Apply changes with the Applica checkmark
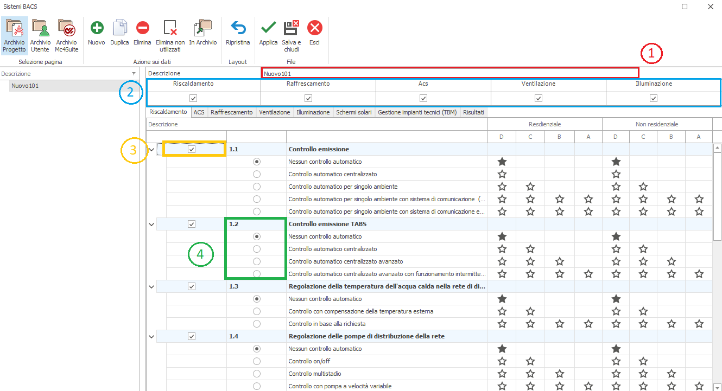The width and height of the screenshot is (722, 391). point(268,29)
